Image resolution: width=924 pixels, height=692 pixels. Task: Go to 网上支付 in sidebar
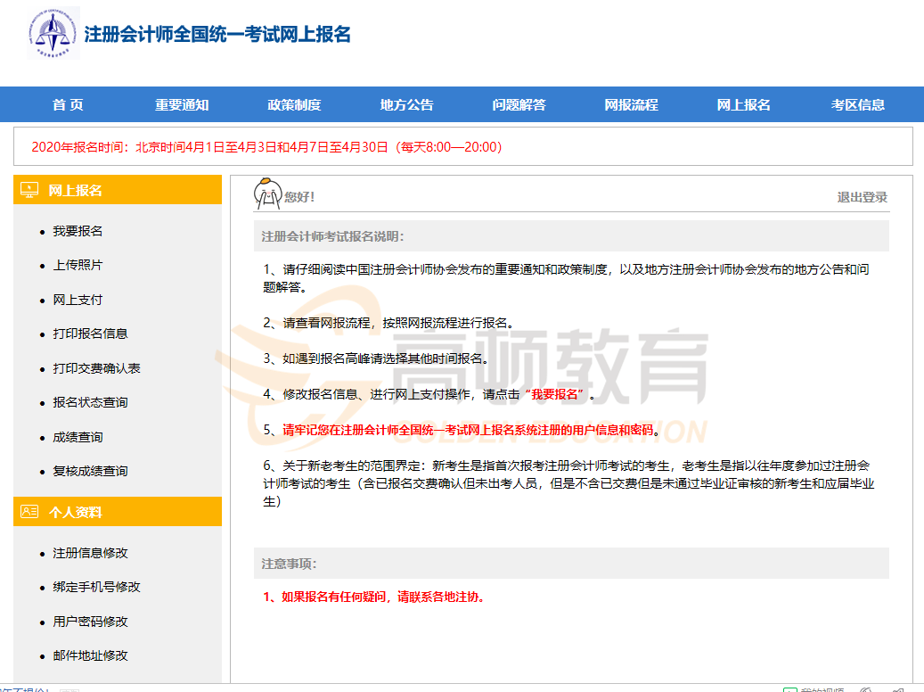[78, 300]
